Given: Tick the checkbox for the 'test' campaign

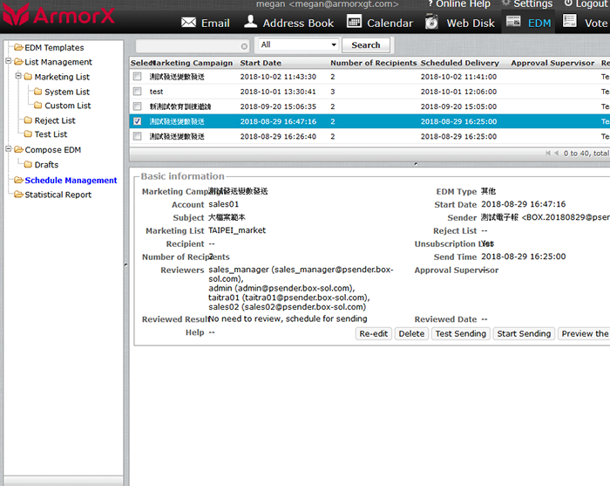Looking at the screenshot, I should pos(137,92).
